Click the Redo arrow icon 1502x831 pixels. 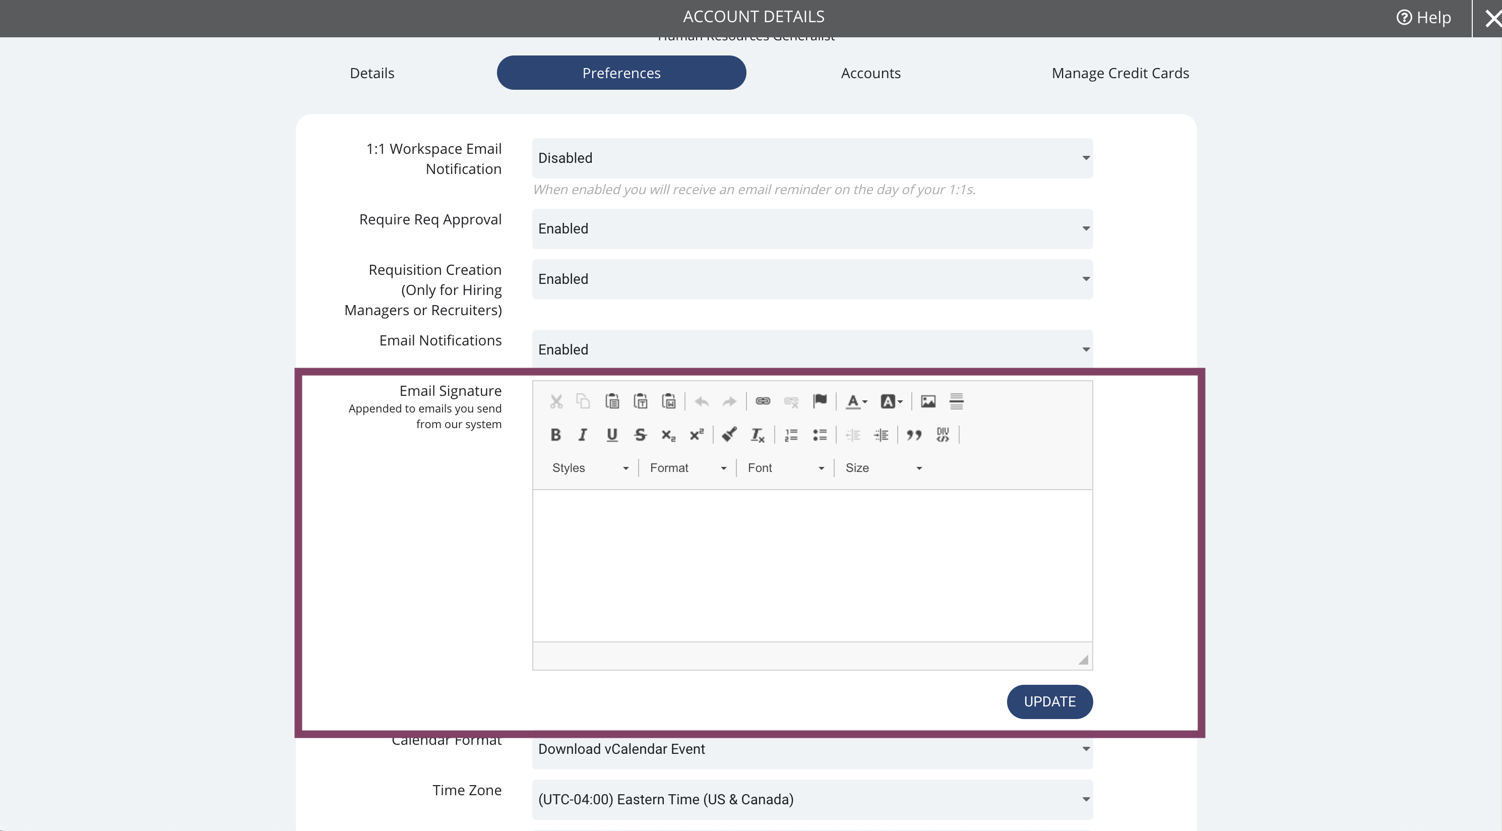coord(729,401)
